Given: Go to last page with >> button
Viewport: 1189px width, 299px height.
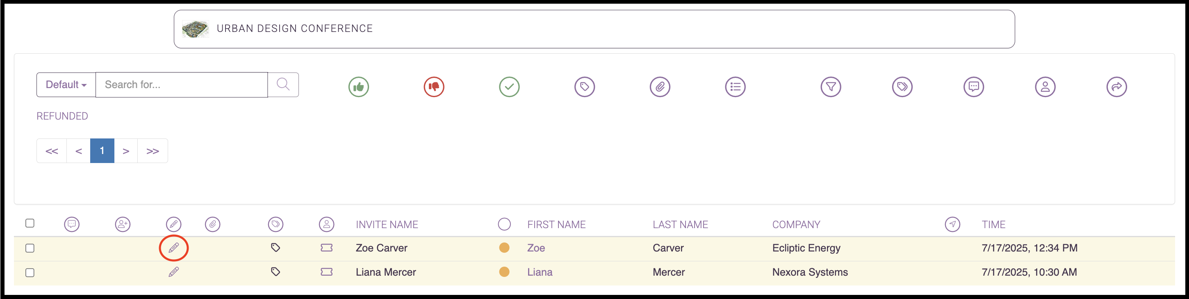Looking at the screenshot, I should tap(153, 151).
